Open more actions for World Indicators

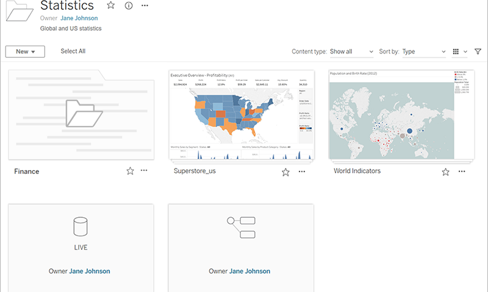(462, 172)
